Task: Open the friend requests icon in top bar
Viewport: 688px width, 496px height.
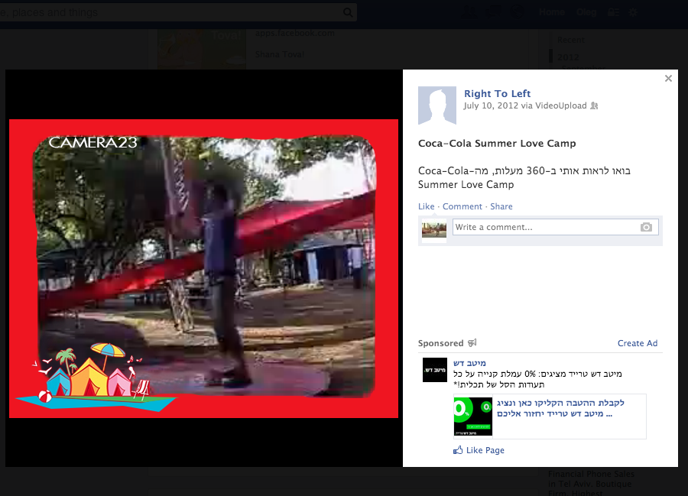Action: (469, 11)
